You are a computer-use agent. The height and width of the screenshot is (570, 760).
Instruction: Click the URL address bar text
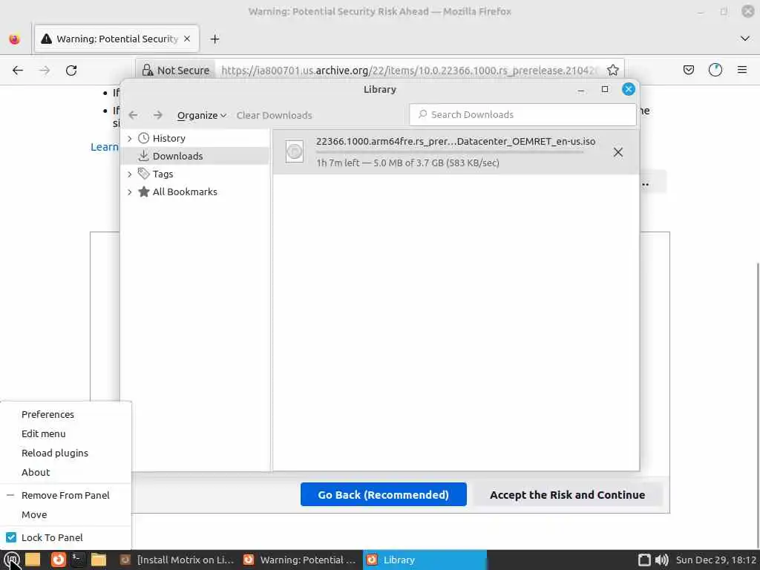click(410, 71)
